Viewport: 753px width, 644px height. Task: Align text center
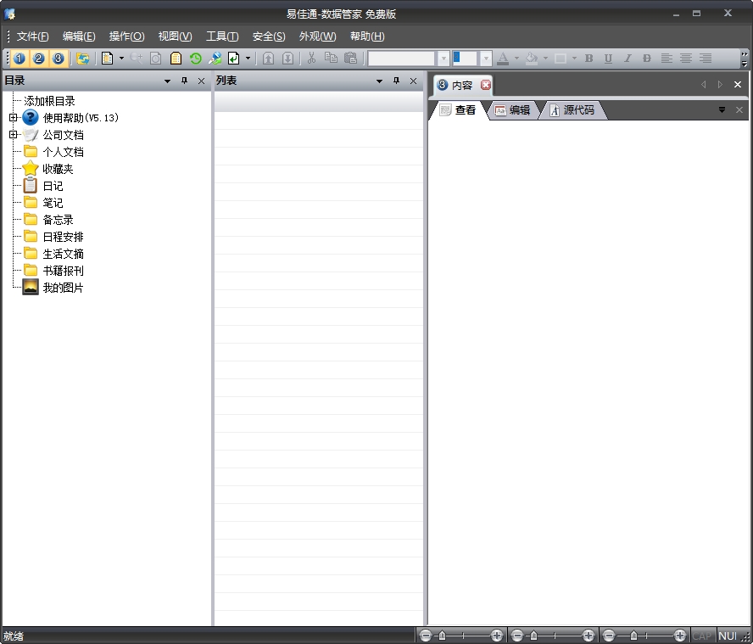(x=686, y=59)
